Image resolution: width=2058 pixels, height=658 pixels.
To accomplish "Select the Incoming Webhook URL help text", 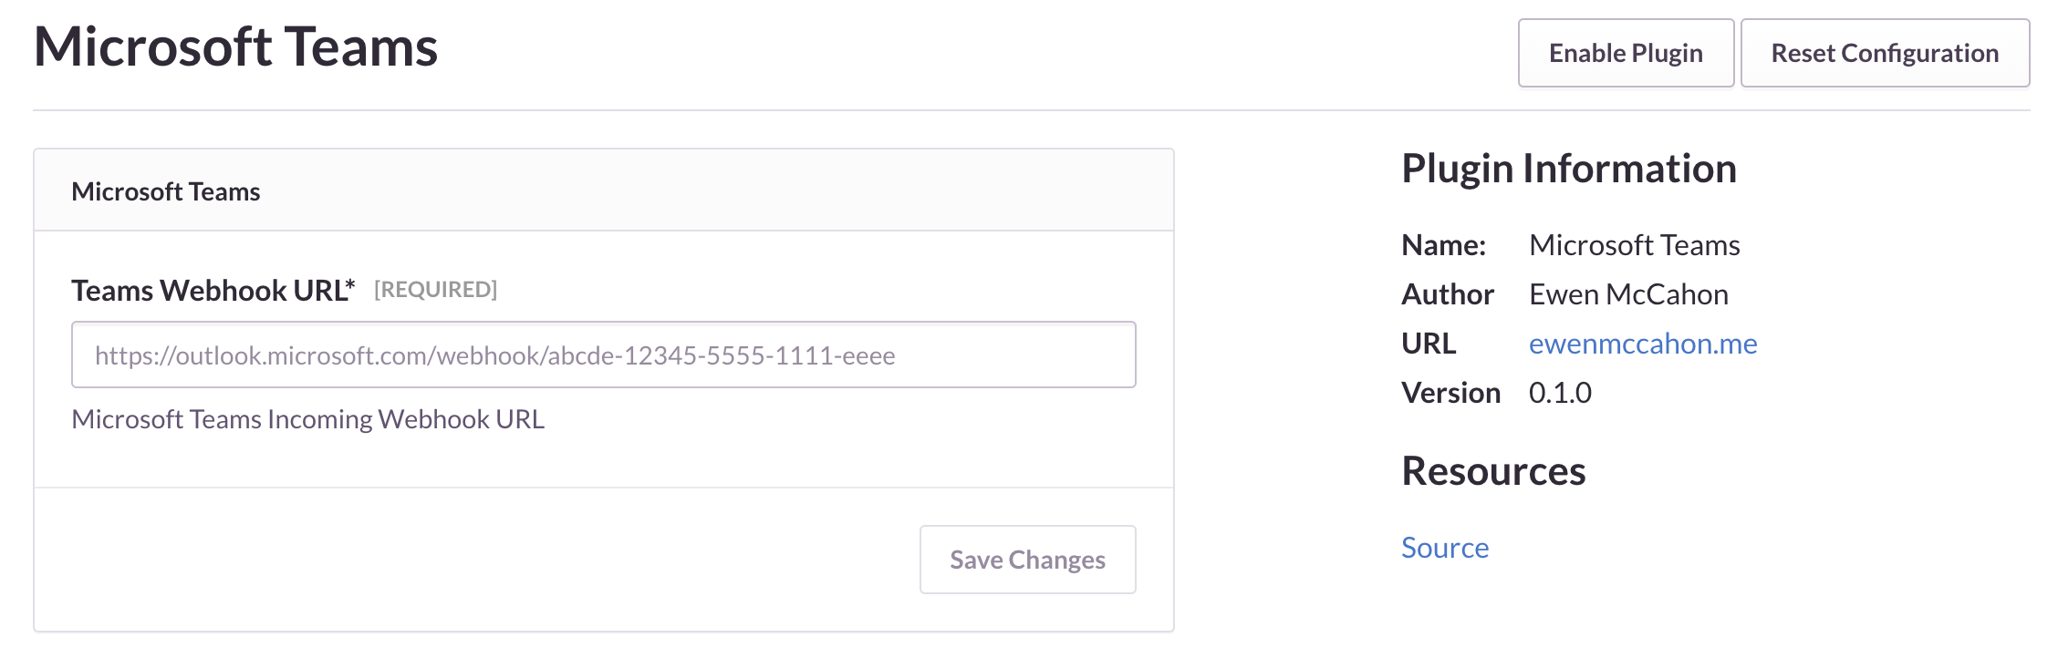I will [x=308, y=419].
